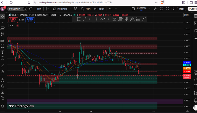Open the indicator templates grid icon

(x=76, y=9)
